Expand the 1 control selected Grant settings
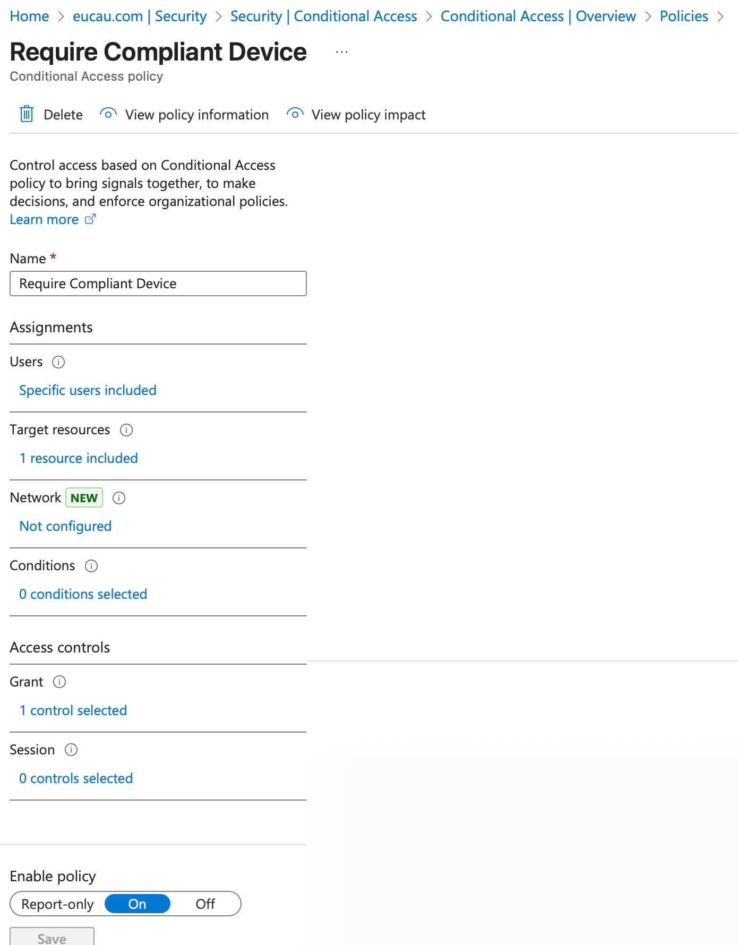This screenshot has width=738, height=945. 73,711
